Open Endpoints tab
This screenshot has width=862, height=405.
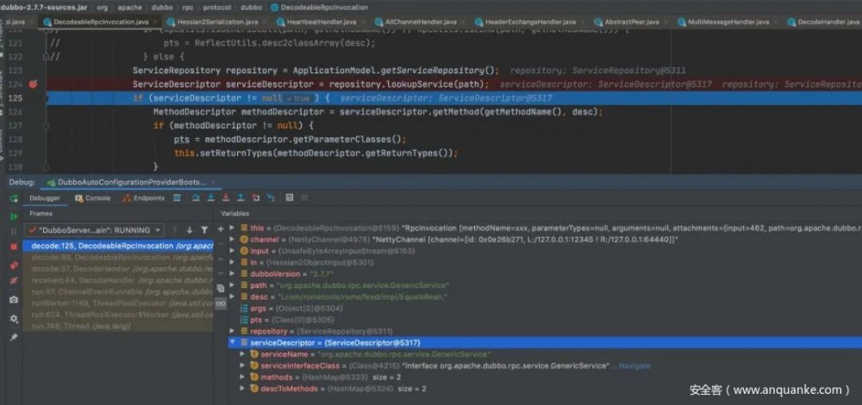pyautogui.click(x=143, y=198)
